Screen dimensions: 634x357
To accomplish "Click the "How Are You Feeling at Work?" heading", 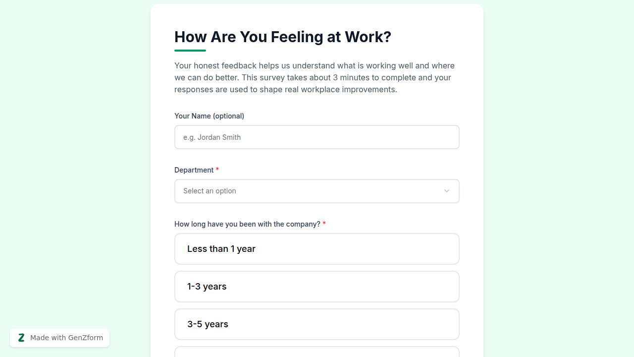I will pyautogui.click(x=283, y=37).
